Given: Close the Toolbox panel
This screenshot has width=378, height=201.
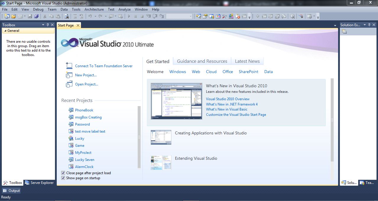Looking at the screenshot, I should (52, 25).
